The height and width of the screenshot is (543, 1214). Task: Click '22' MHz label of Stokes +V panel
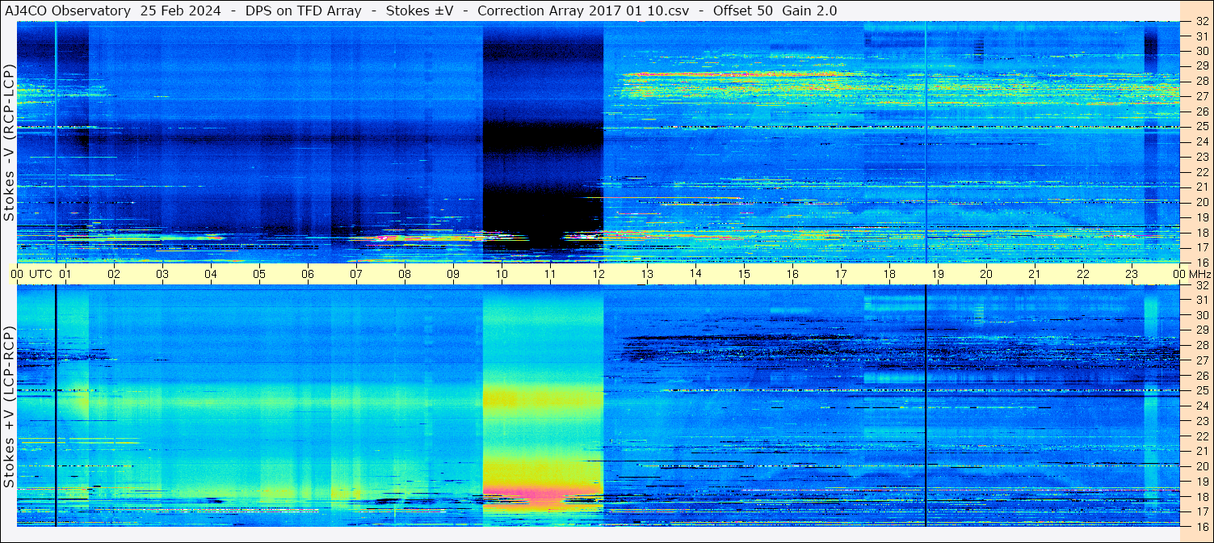click(1201, 436)
